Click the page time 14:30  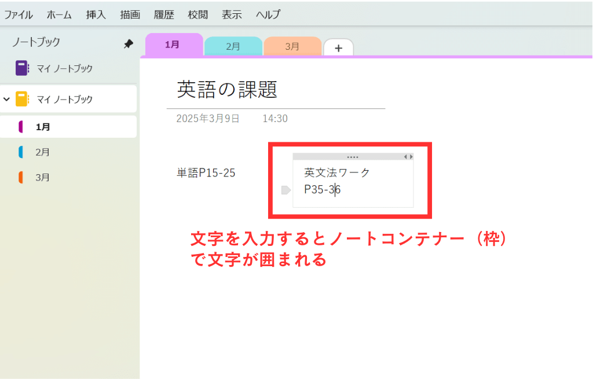275,119
